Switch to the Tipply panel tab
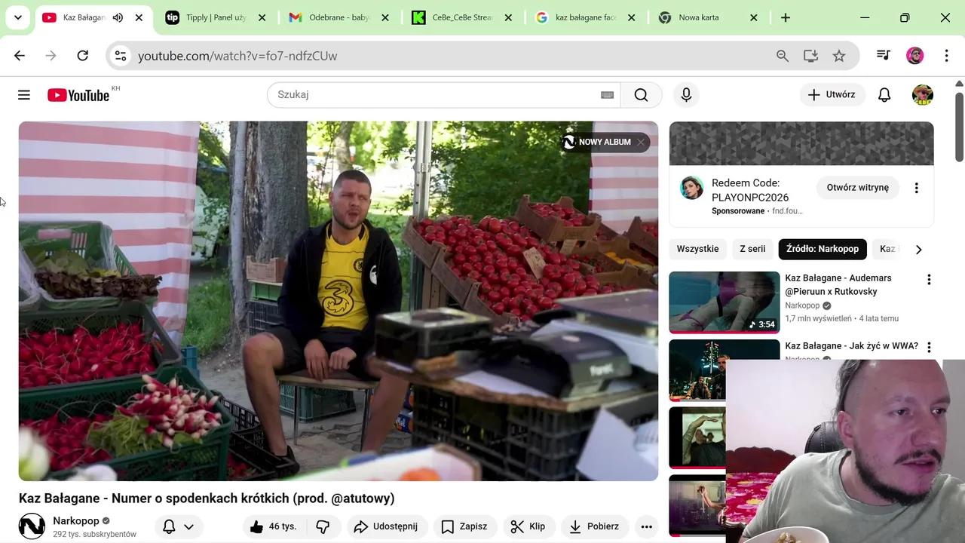Image resolution: width=965 pixels, height=543 pixels. 216,17
